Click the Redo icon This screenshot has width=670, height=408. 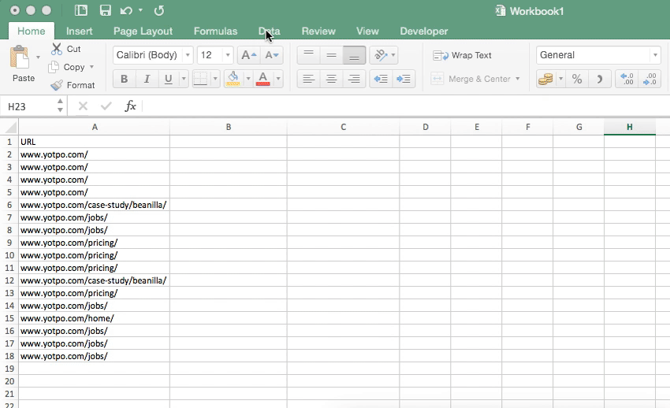pos(159,11)
